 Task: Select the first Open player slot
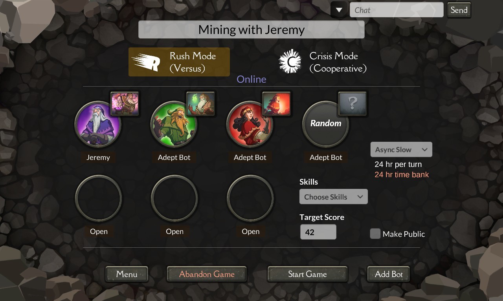[98, 198]
